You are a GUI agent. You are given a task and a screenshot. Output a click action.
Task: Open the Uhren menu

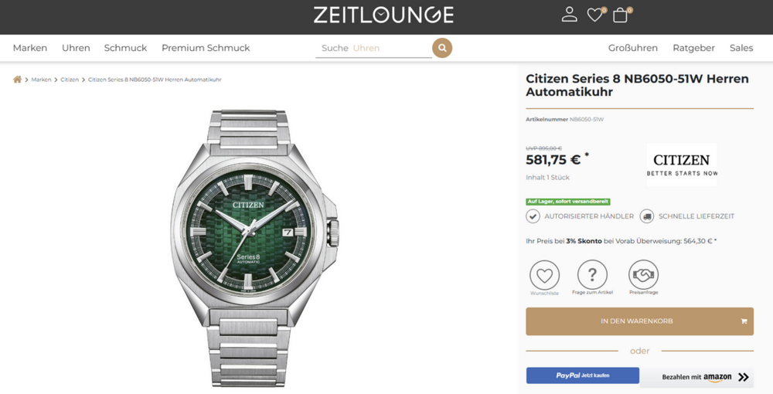76,48
